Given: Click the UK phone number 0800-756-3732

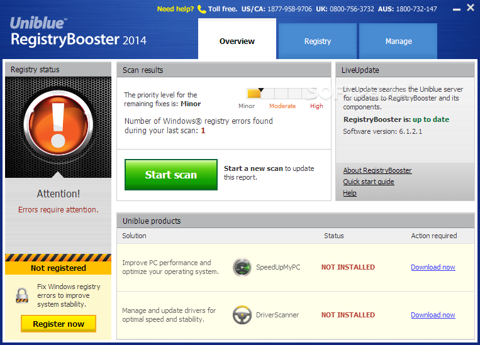Looking at the screenshot, I should 352,9.
